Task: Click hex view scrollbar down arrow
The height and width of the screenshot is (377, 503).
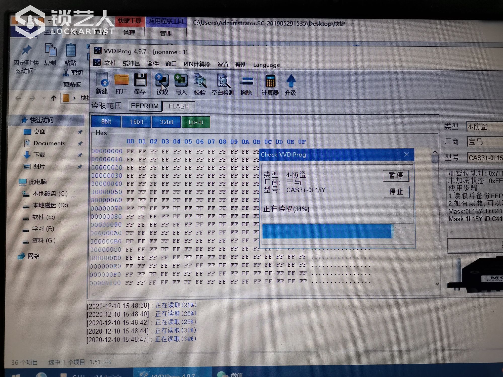Action: pos(437,284)
